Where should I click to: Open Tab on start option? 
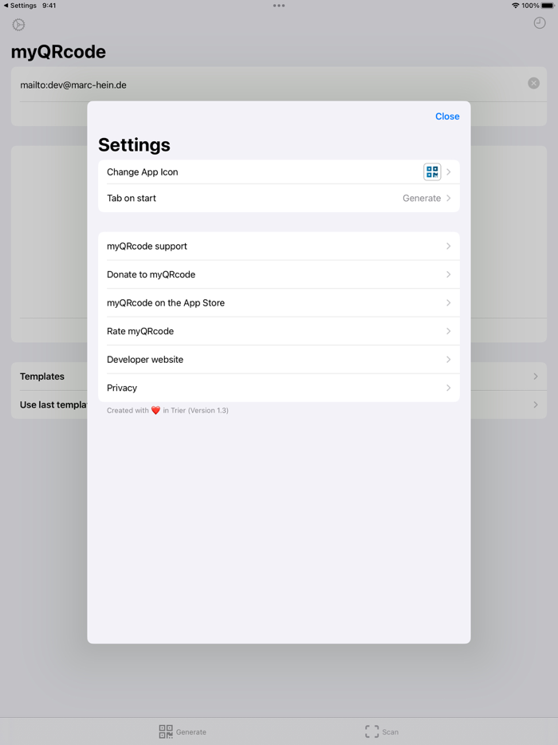(x=279, y=198)
